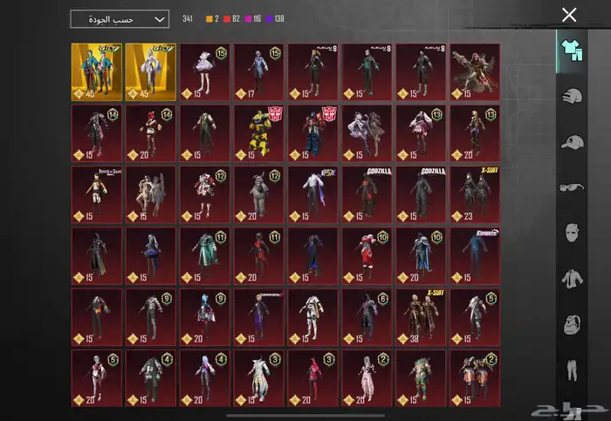Select the first gold outfit with two characters
Screen dimensions: 611x421
[x=96, y=71]
